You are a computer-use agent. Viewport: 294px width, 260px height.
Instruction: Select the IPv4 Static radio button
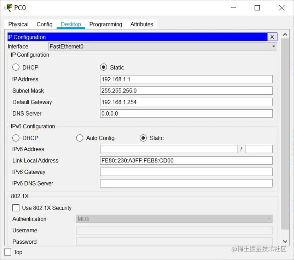tap(104, 67)
